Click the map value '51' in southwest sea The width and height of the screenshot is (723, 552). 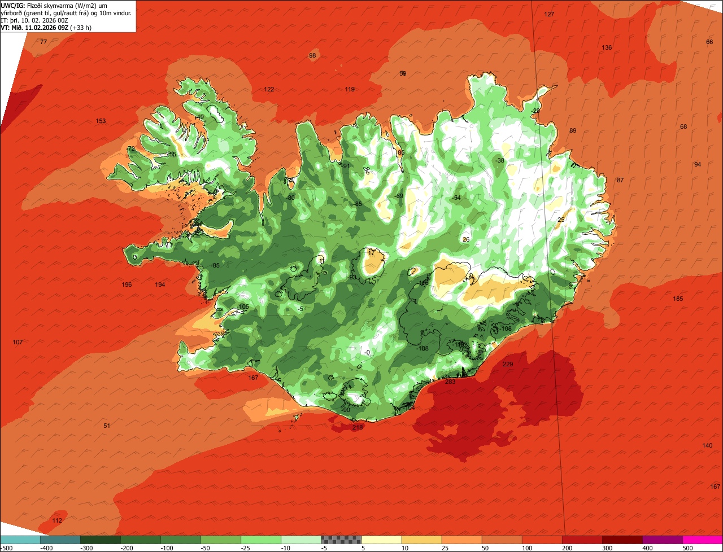pyautogui.click(x=107, y=426)
